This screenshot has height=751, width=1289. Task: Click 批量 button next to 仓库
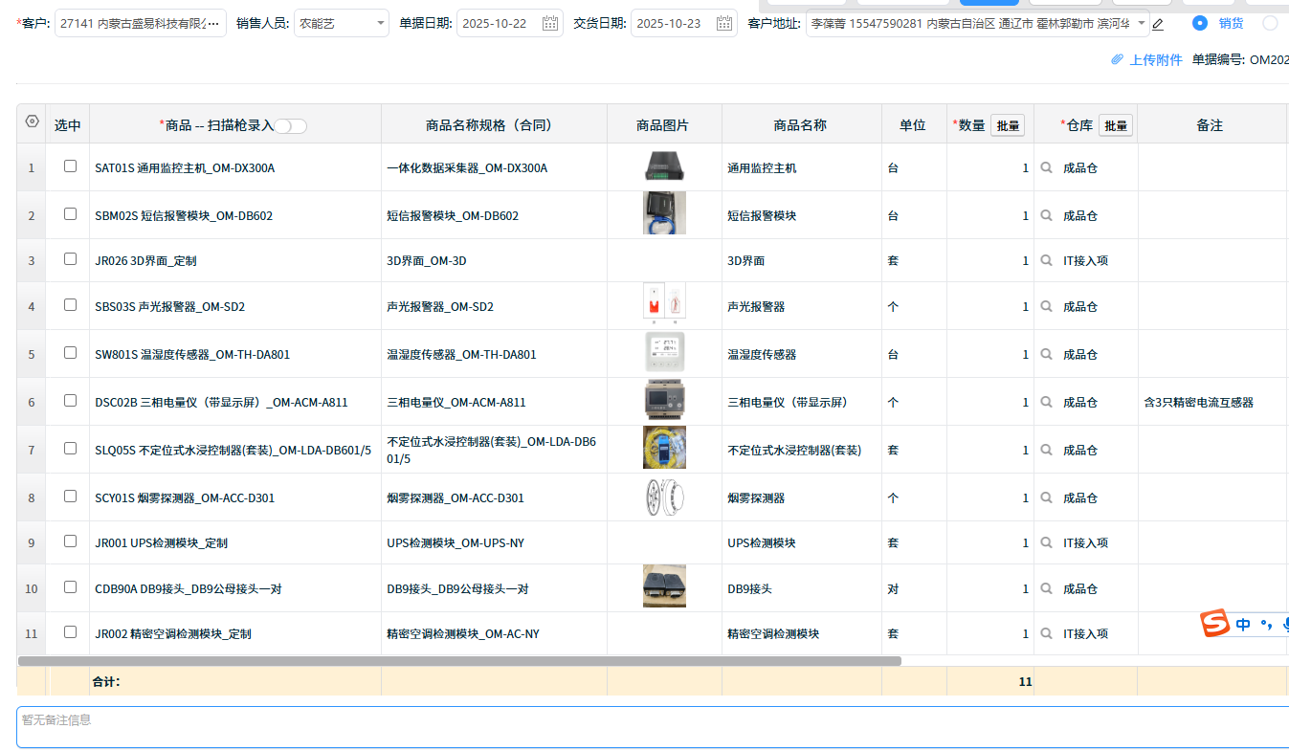[1115, 125]
